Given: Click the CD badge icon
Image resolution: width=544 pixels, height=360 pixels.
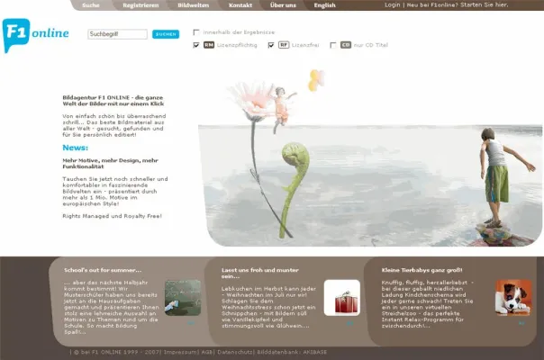Looking at the screenshot, I should [x=345, y=44].
